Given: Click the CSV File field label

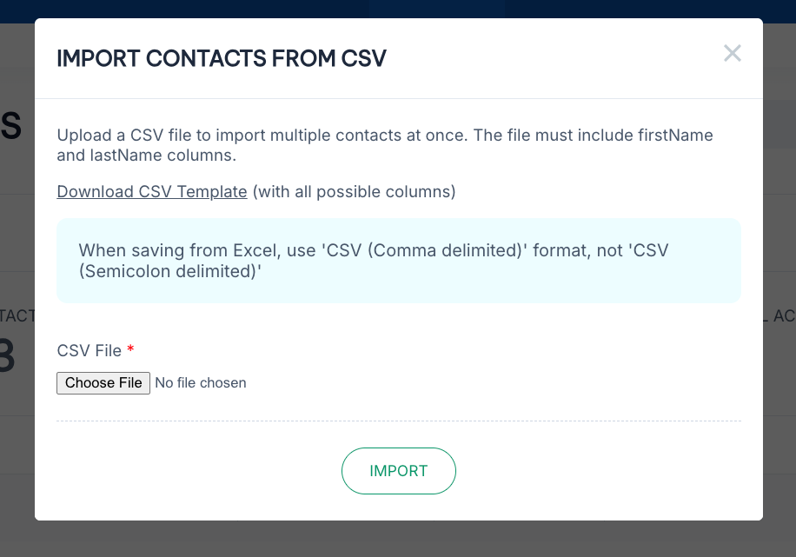Looking at the screenshot, I should point(89,350).
